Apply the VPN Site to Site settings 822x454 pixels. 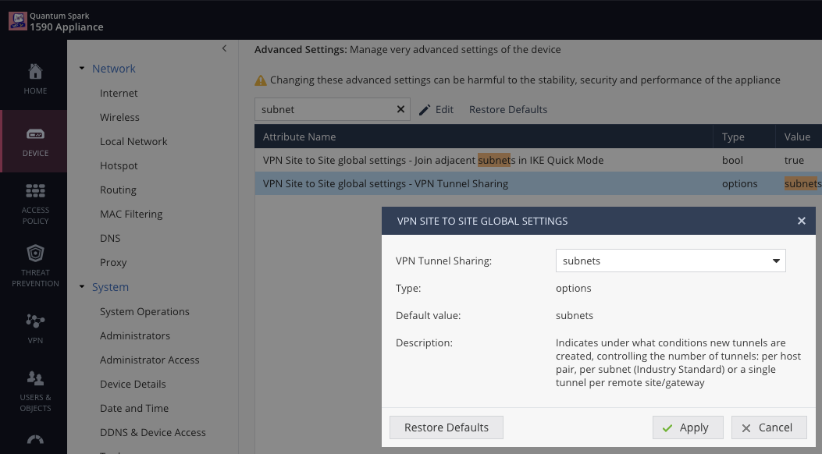pos(687,427)
